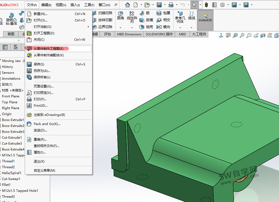Click the Draft (拔模) tool
The width and height of the screenshot is (279, 202).
pyautogui.click(x=146, y=20)
